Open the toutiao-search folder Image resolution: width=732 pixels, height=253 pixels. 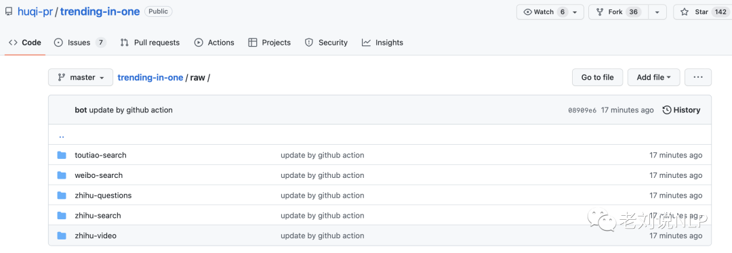[100, 155]
